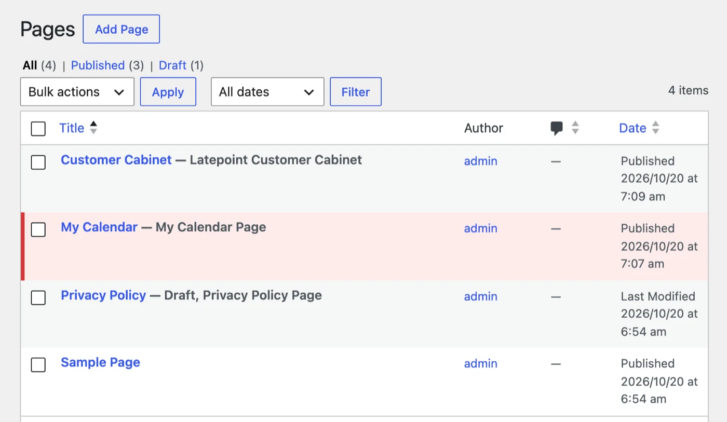Apply the selected bulk action
The image size is (727, 422).
coord(168,92)
